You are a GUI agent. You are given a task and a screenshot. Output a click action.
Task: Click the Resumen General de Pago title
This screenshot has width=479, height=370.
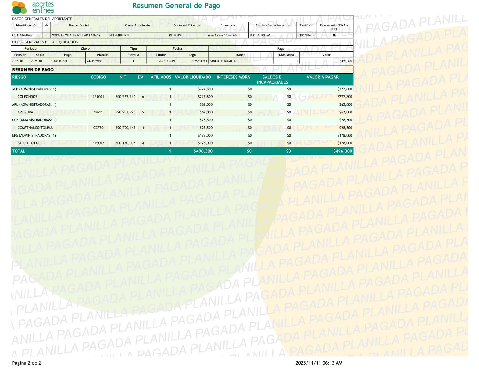(x=176, y=6)
